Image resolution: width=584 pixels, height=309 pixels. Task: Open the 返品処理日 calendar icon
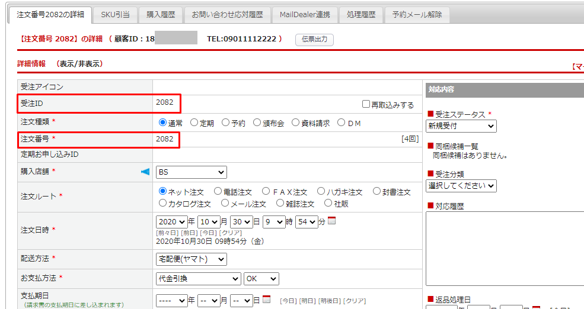pos(536,307)
